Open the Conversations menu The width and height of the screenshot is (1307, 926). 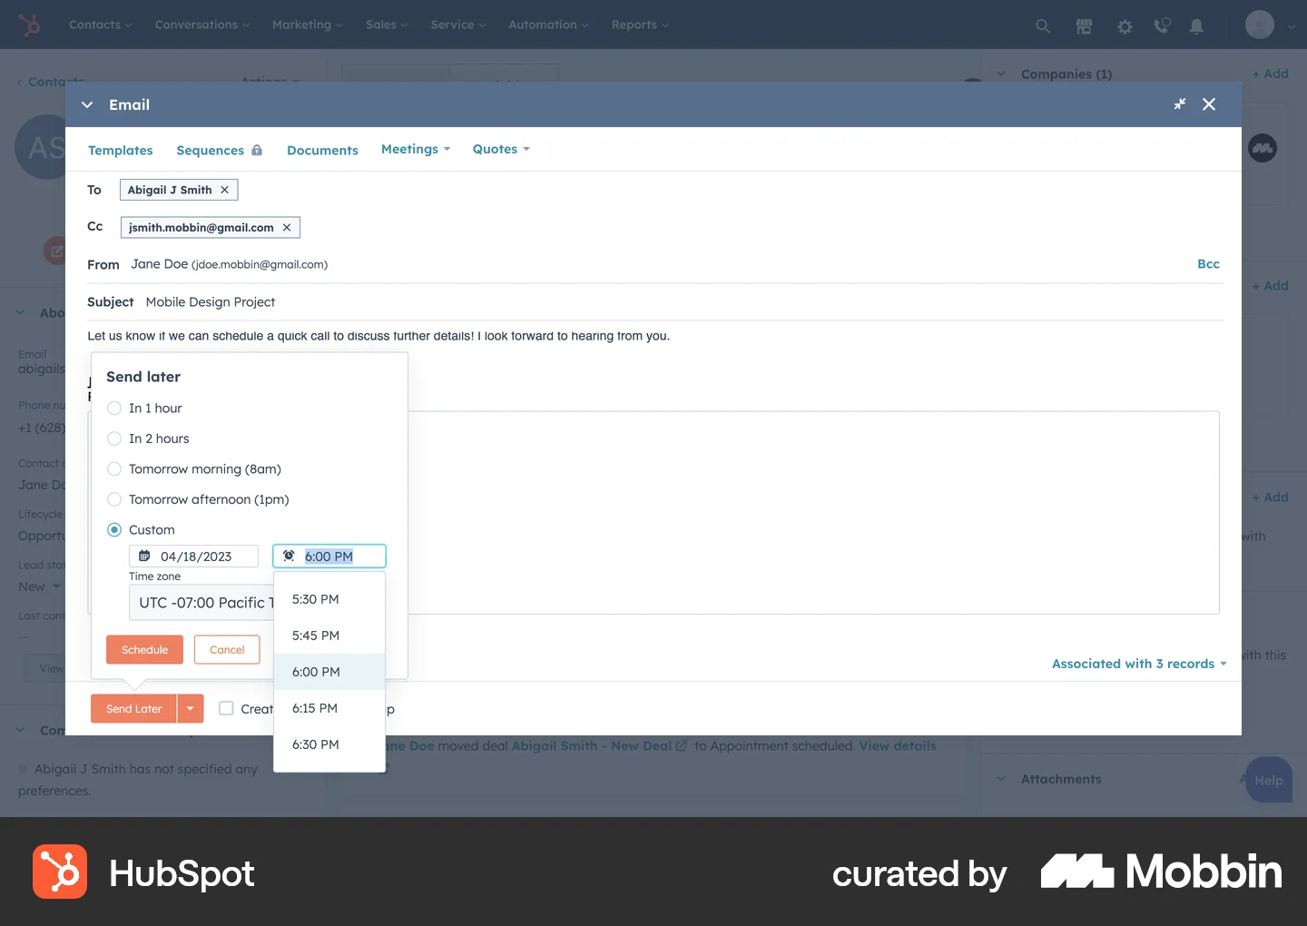click(x=202, y=25)
